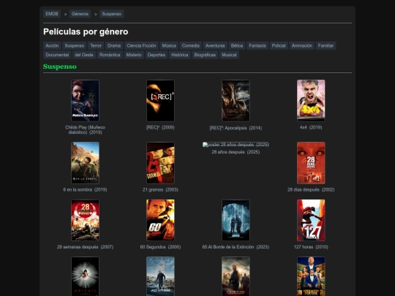Click the 65 Al Borde de la Extinción (2023) title
This screenshot has height=296, width=395.
point(236,247)
